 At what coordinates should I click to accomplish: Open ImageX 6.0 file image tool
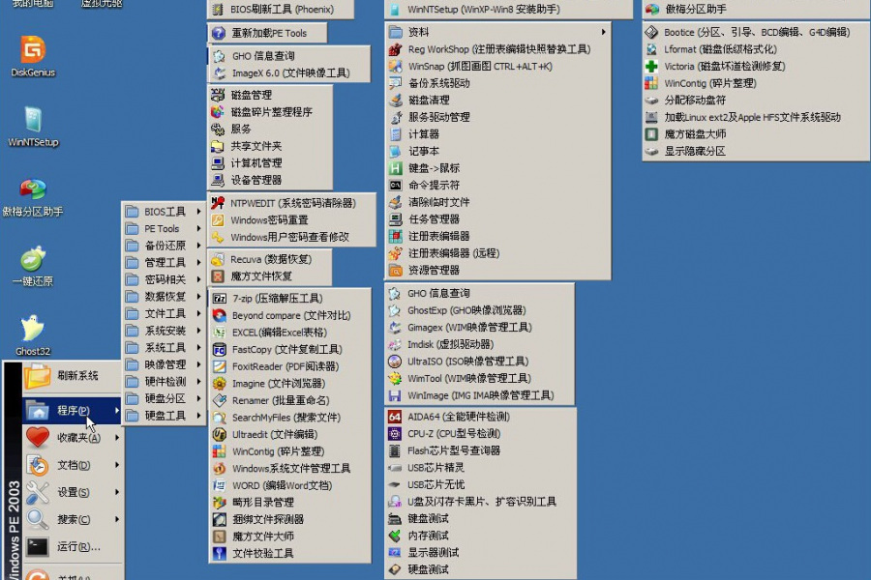pyautogui.click(x=289, y=72)
